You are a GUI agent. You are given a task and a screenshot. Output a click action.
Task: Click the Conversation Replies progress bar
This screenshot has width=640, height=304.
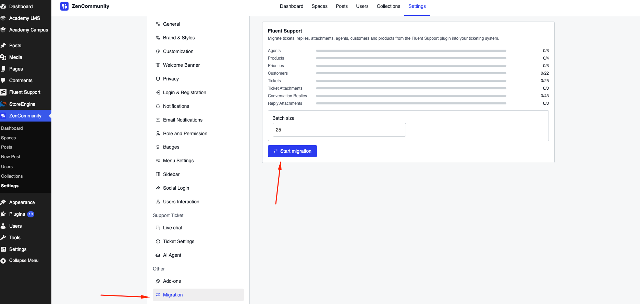[411, 96]
